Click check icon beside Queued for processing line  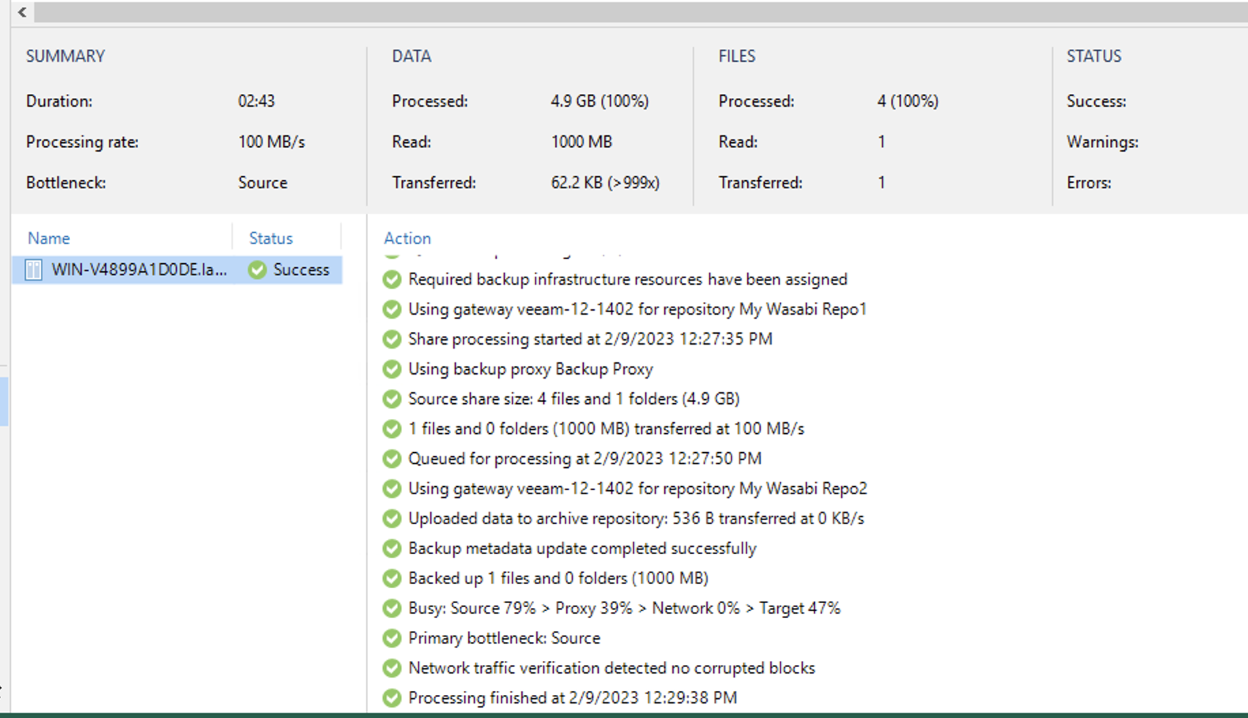point(392,459)
